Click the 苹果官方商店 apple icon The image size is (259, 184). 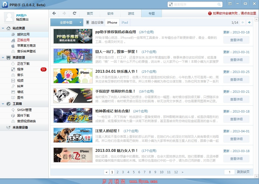click(13, 46)
